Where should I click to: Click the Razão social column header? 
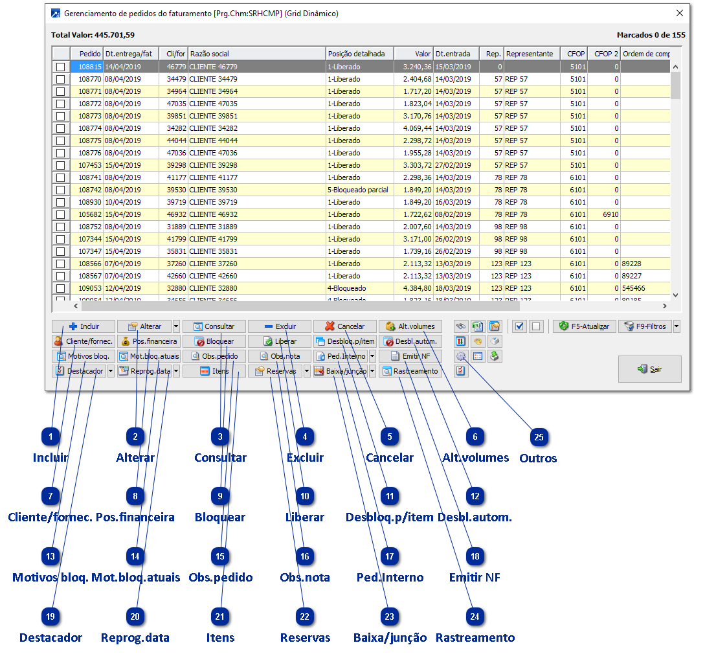[256, 54]
